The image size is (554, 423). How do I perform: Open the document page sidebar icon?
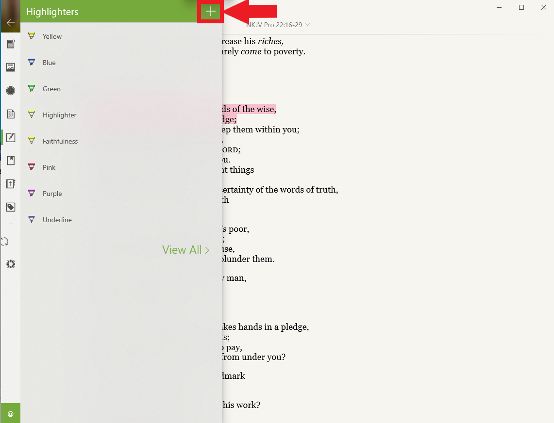point(11,114)
